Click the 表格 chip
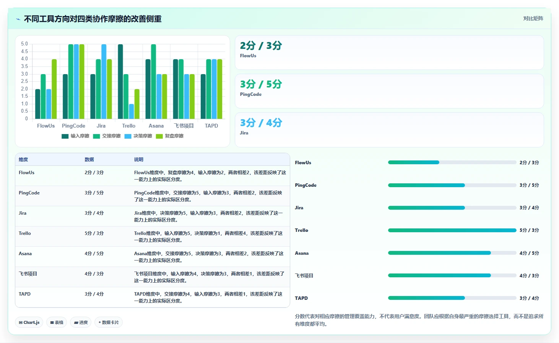Viewport: 559px width, 343px height. click(x=57, y=322)
